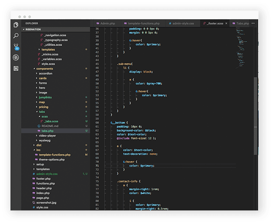Select tabs.php in the explorer
Viewport: 273px width, 224px height.
coord(56,131)
